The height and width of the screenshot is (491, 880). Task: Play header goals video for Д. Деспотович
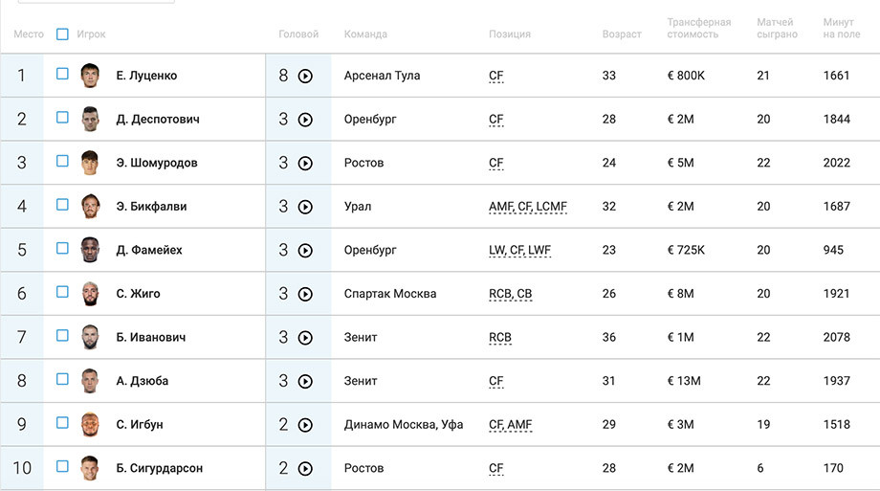click(305, 120)
